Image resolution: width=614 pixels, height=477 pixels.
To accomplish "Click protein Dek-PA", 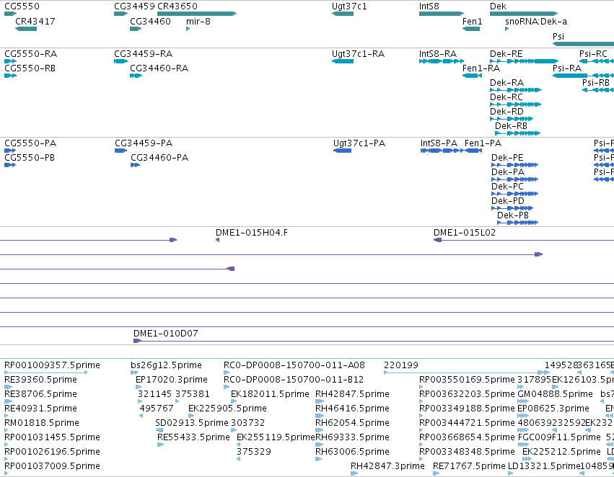I will click(515, 179).
